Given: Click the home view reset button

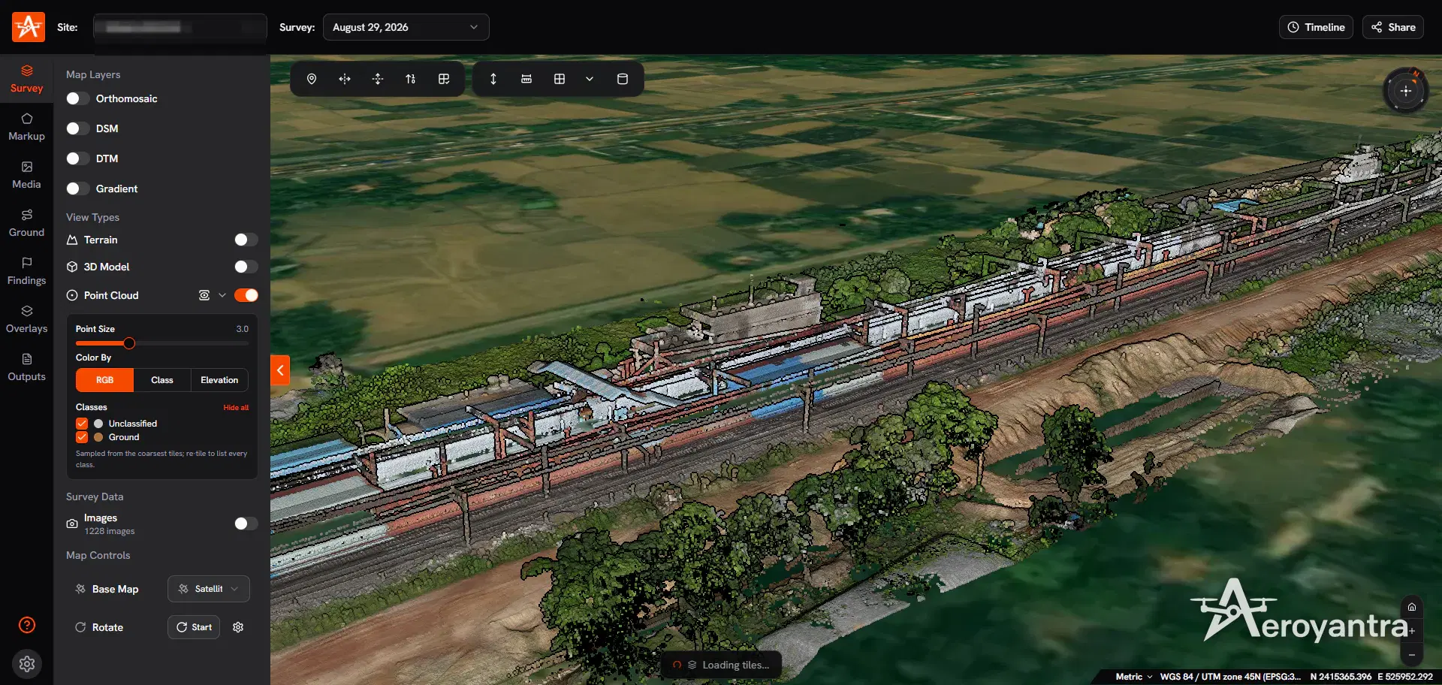Looking at the screenshot, I should 1412,607.
